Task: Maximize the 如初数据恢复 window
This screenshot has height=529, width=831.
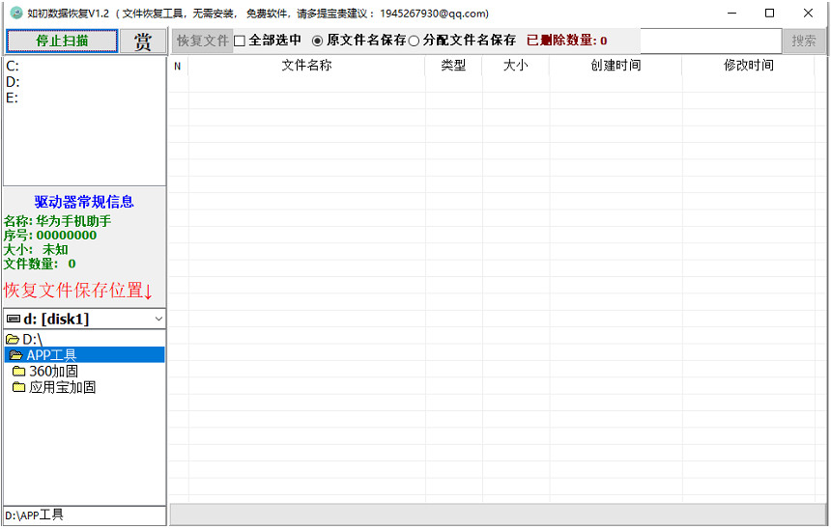Action: click(x=769, y=13)
